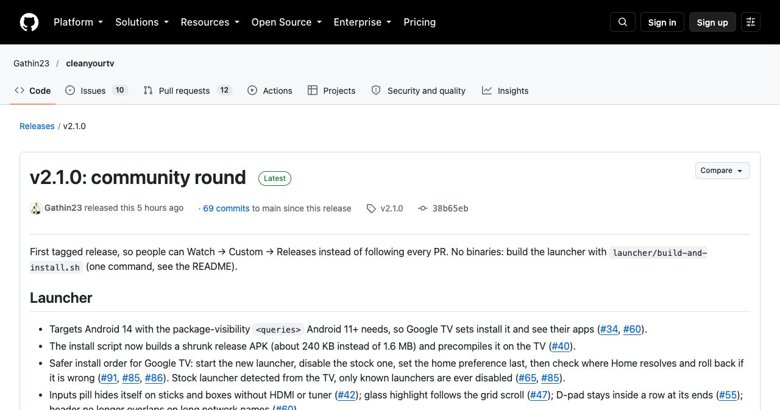Open the Compare dropdown
The image size is (780, 410).
click(723, 171)
